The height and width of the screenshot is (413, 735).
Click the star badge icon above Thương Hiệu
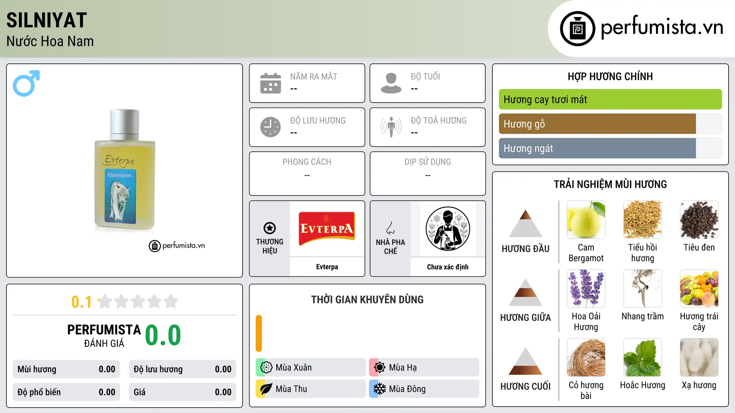[x=270, y=228]
